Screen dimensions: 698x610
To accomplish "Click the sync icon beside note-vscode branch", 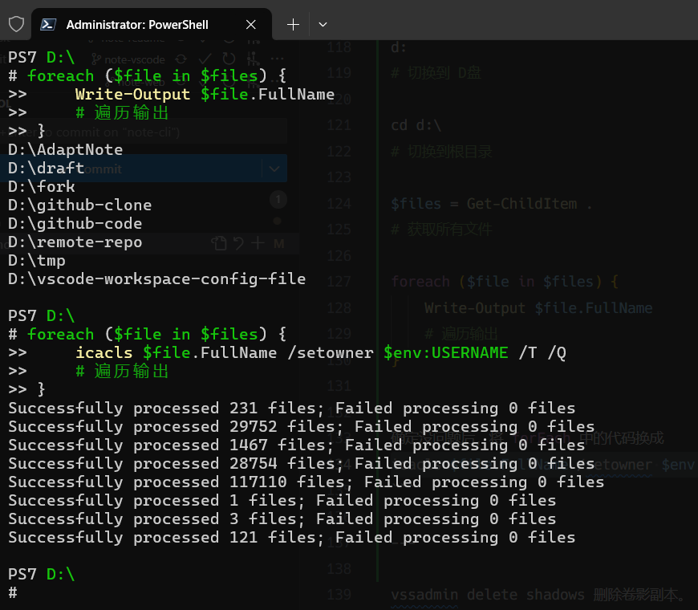I will (181, 59).
